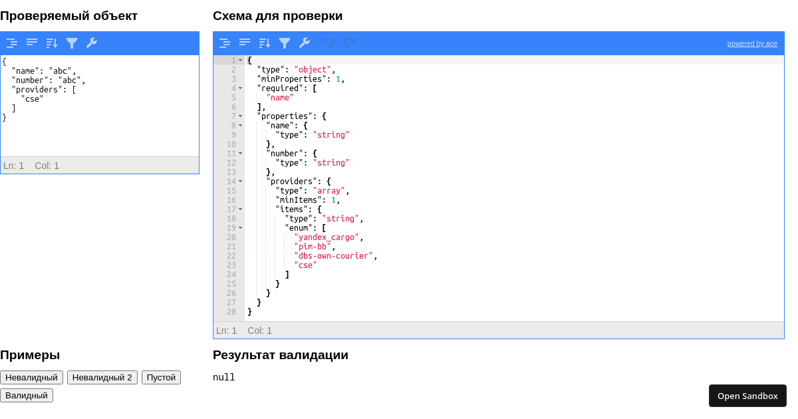Open filter tool in schema editor
Viewport: 798px width, 419px height.
285,43
